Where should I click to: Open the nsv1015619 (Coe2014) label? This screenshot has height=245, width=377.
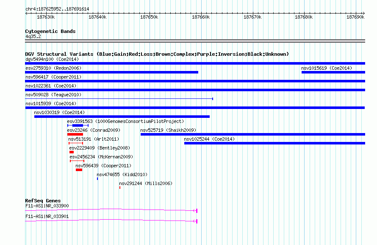coord(327,68)
